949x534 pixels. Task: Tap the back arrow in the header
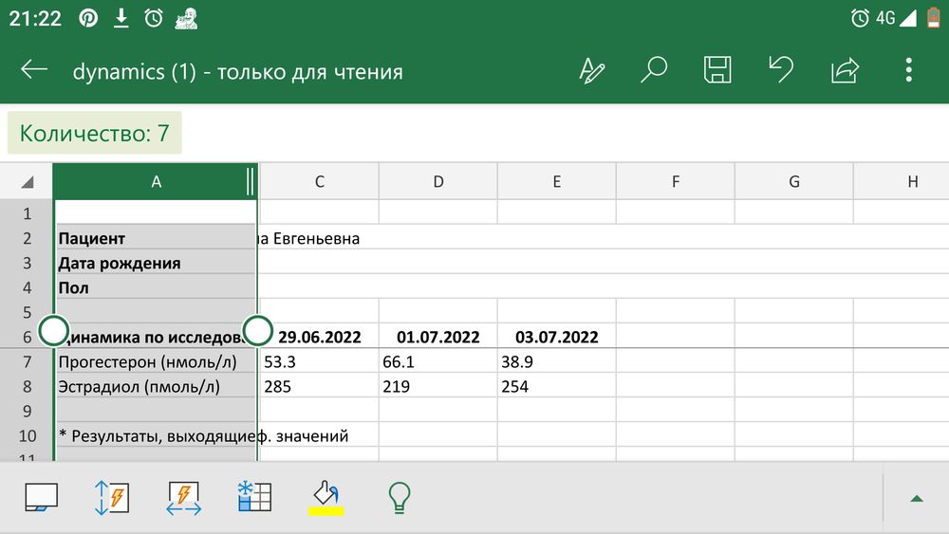[34, 70]
